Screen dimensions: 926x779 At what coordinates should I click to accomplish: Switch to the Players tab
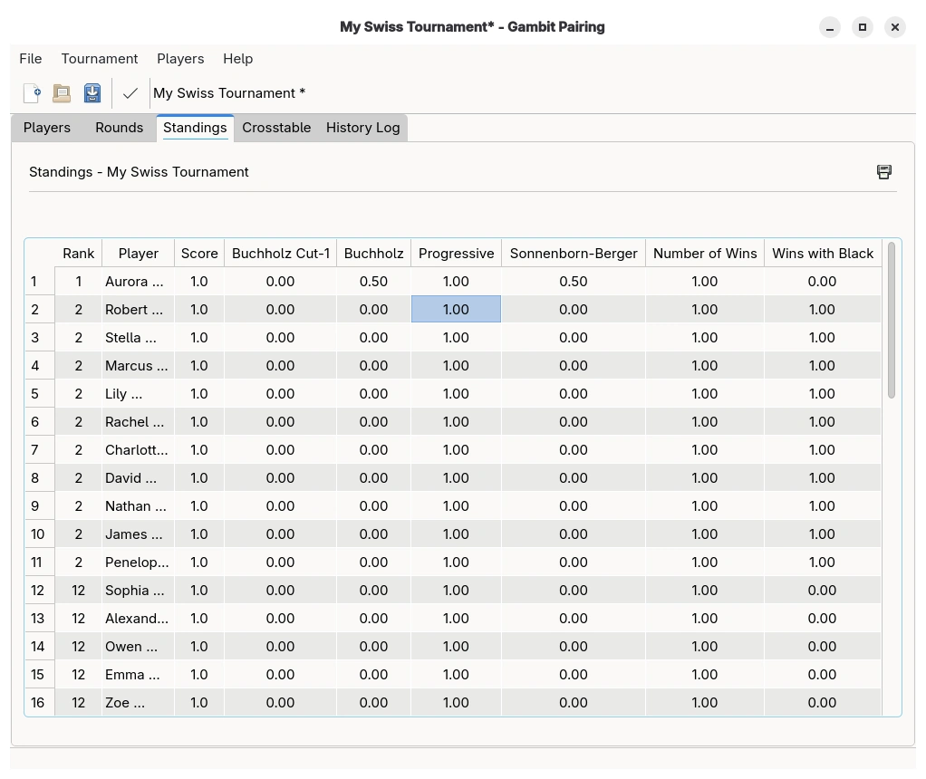pos(46,128)
